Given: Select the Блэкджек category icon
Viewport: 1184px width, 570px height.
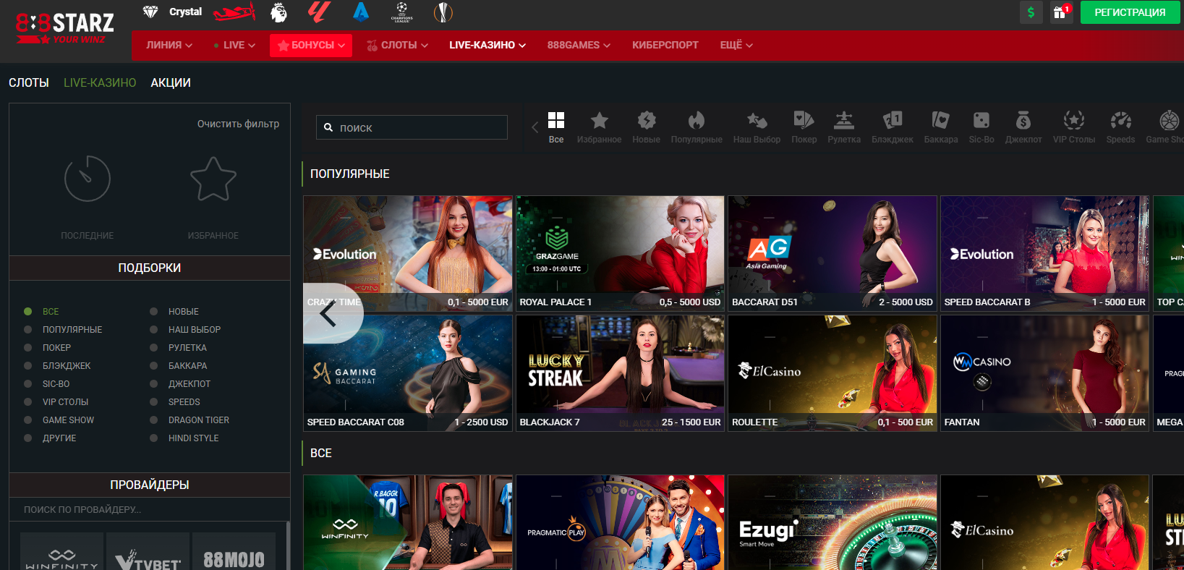Looking at the screenshot, I should pos(893,120).
